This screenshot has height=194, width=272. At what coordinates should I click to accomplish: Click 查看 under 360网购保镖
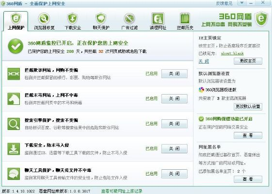[x=248, y=135]
